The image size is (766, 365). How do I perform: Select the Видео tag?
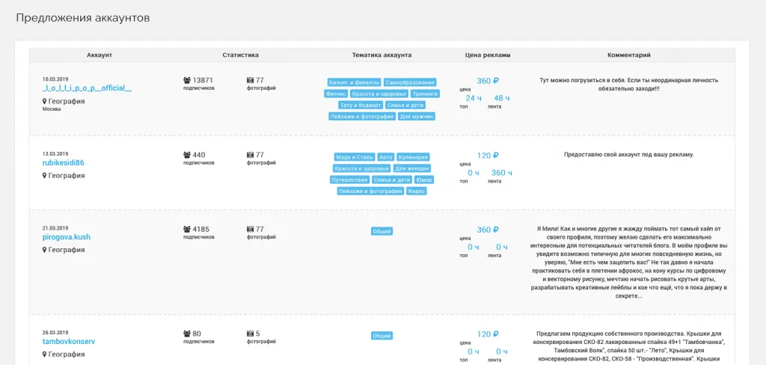[x=417, y=191]
